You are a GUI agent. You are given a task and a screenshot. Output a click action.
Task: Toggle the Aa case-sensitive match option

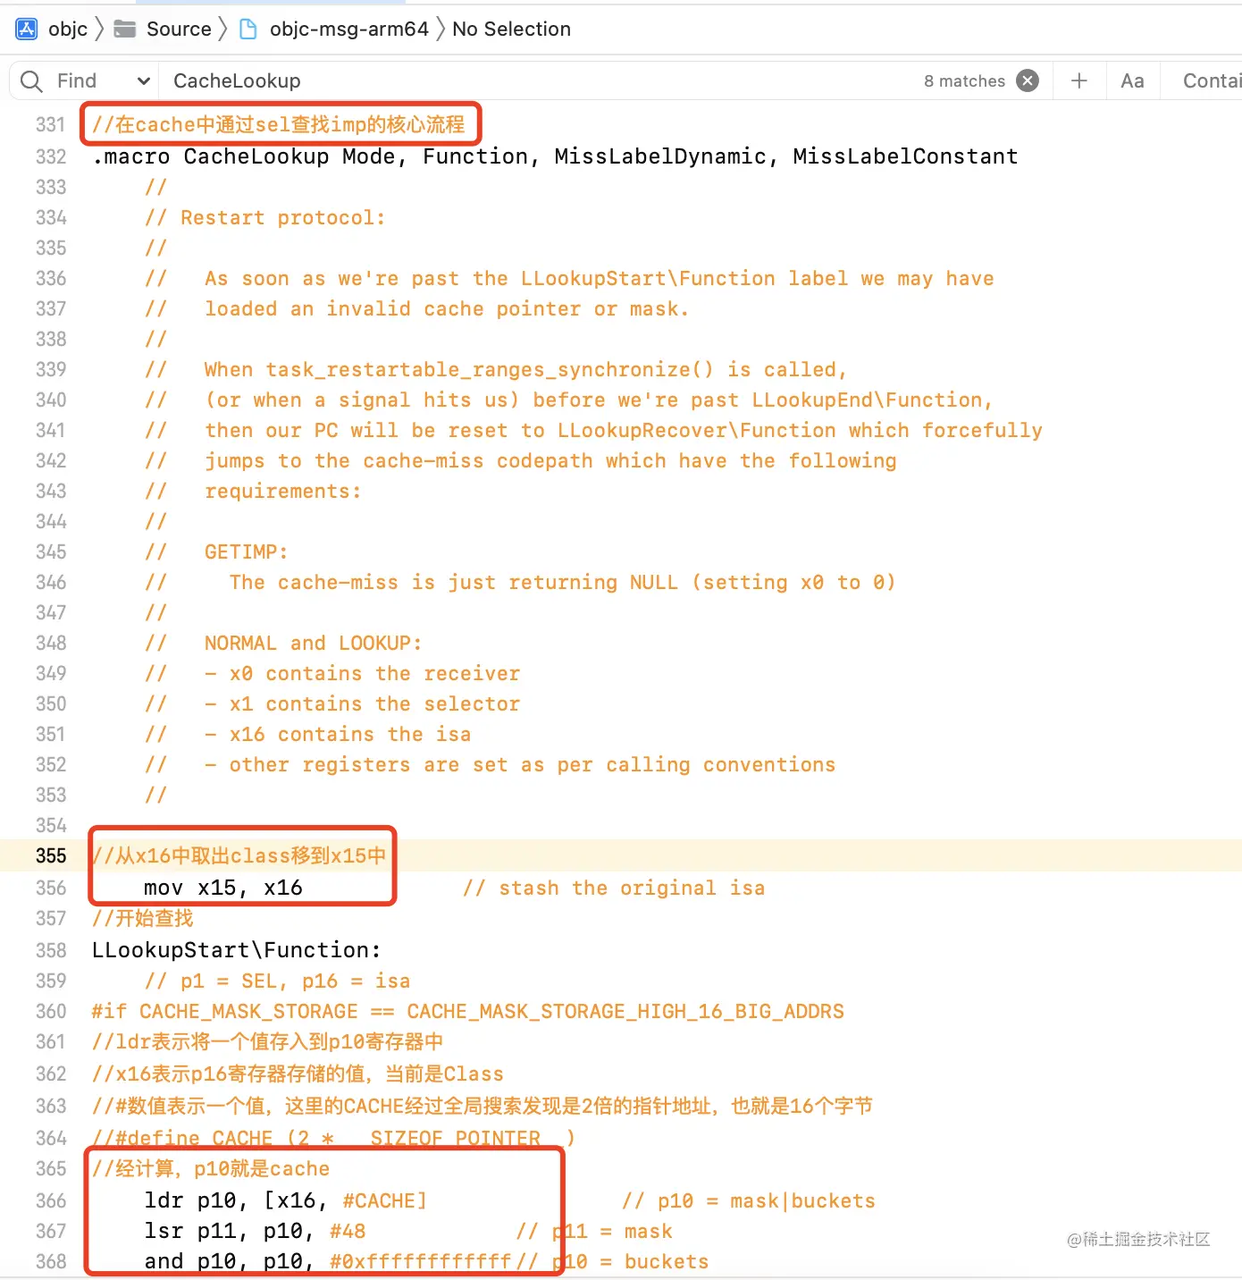1132,81
